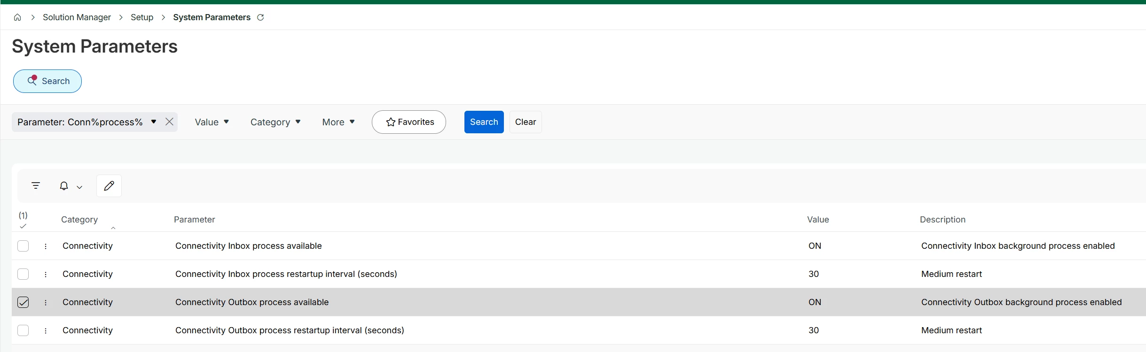Click ON value of Inbox process available

click(x=815, y=246)
